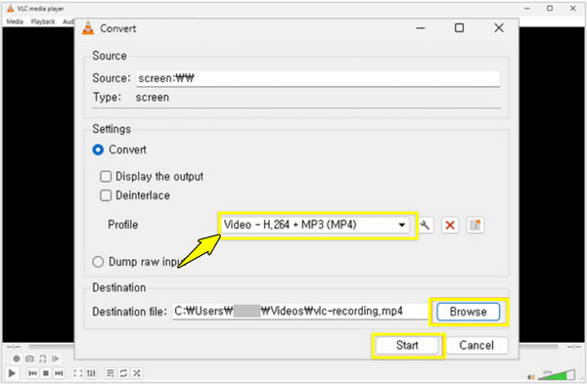Maximize the Convert dialog window
587x384 pixels.
[x=460, y=28]
